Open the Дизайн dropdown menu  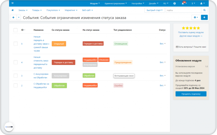coord(153,3)
